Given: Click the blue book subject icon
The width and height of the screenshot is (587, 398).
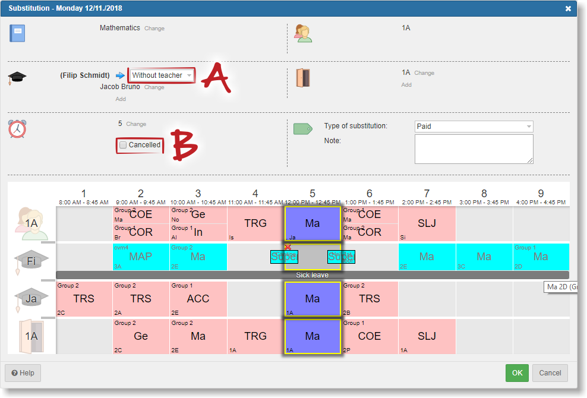Looking at the screenshot, I should [x=17, y=33].
